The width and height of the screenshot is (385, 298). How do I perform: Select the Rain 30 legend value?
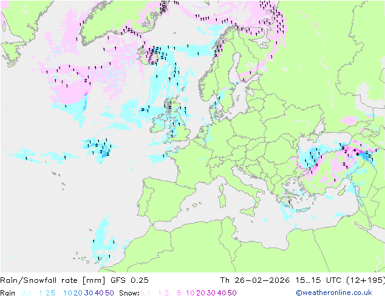point(89,293)
